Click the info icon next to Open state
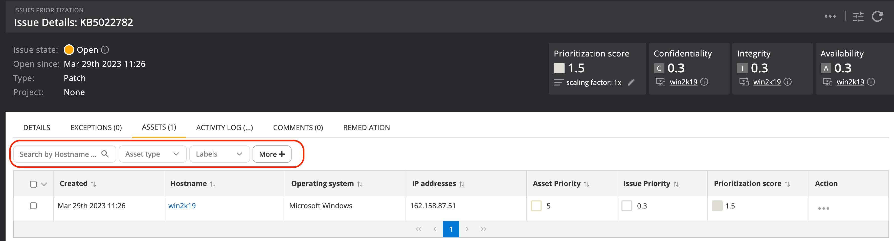 [x=105, y=49]
